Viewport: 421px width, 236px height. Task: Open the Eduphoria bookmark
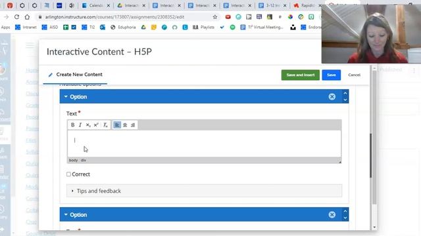coord(123,28)
